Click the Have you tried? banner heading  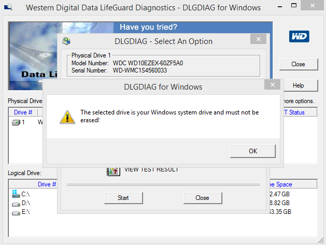(148, 27)
